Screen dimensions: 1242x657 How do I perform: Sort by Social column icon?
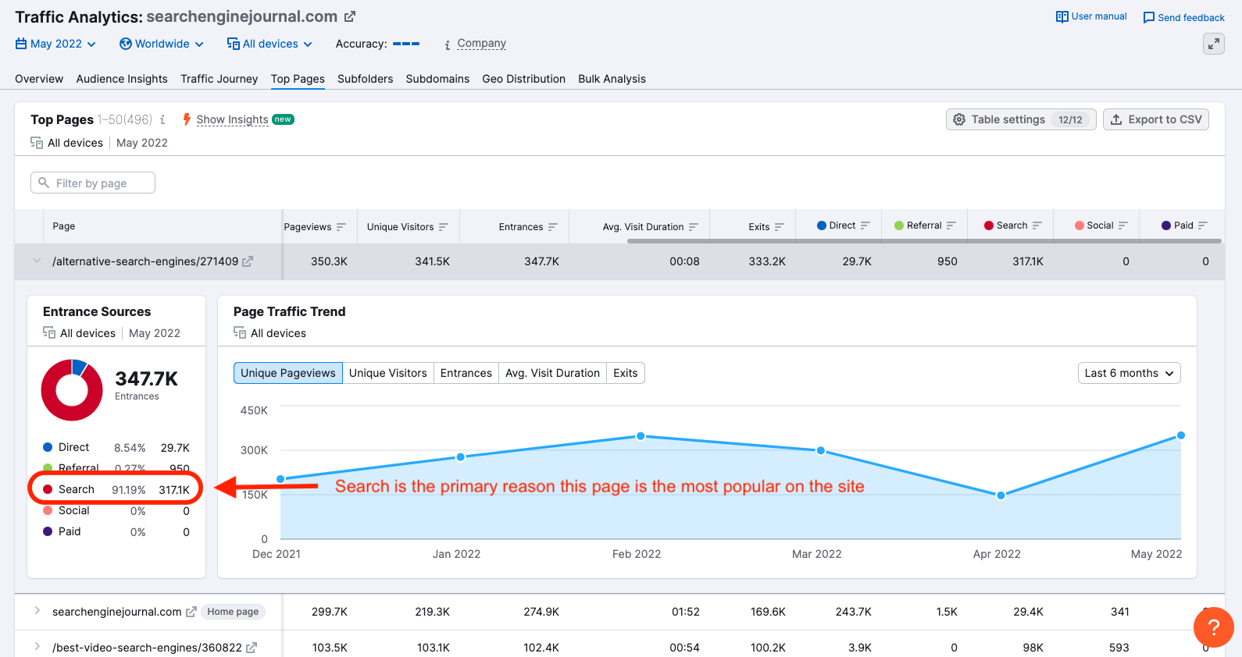pyautogui.click(x=1122, y=226)
